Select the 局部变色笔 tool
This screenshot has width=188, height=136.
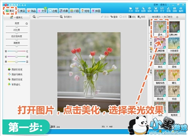pyautogui.click(x=15, y=79)
